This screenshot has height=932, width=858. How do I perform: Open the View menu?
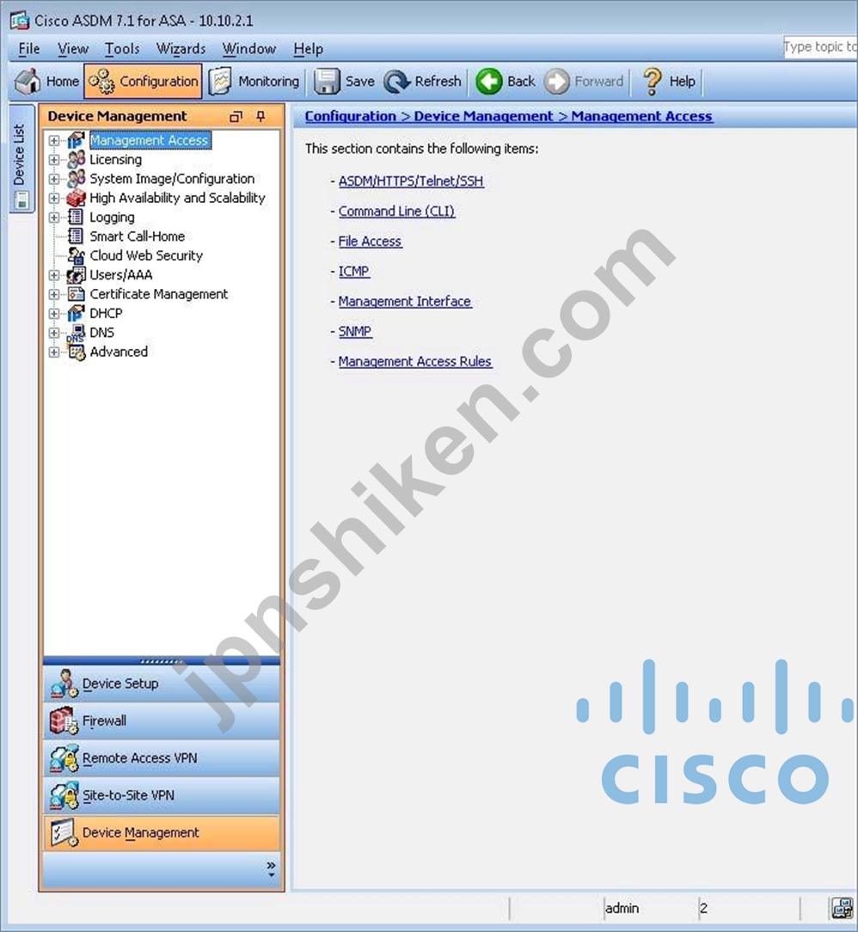tap(72, 49)
